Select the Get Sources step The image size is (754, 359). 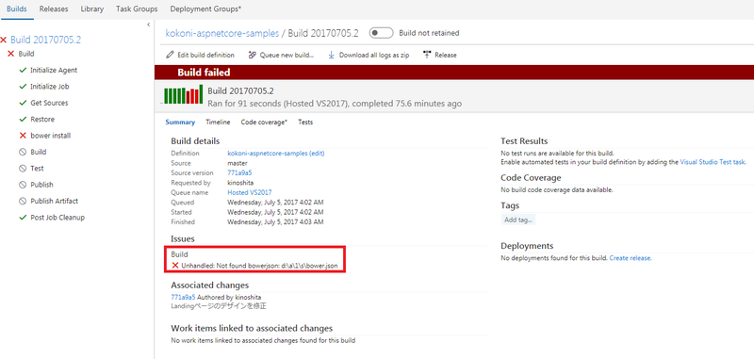coord(49,103)
